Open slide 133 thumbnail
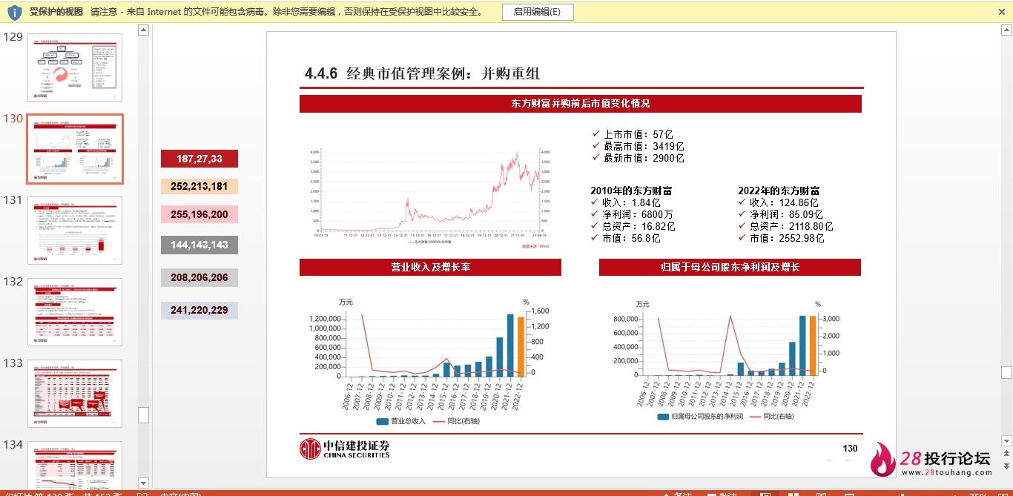This screenshot has height=496, width=1013. (x=75, y=393)
